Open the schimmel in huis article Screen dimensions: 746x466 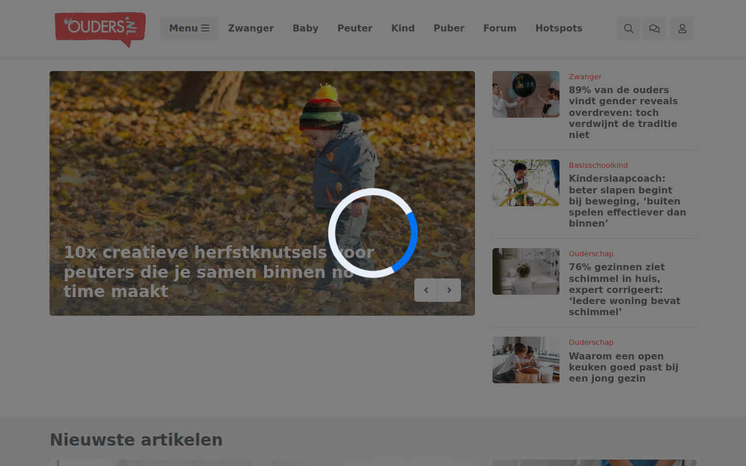point(625,290)
